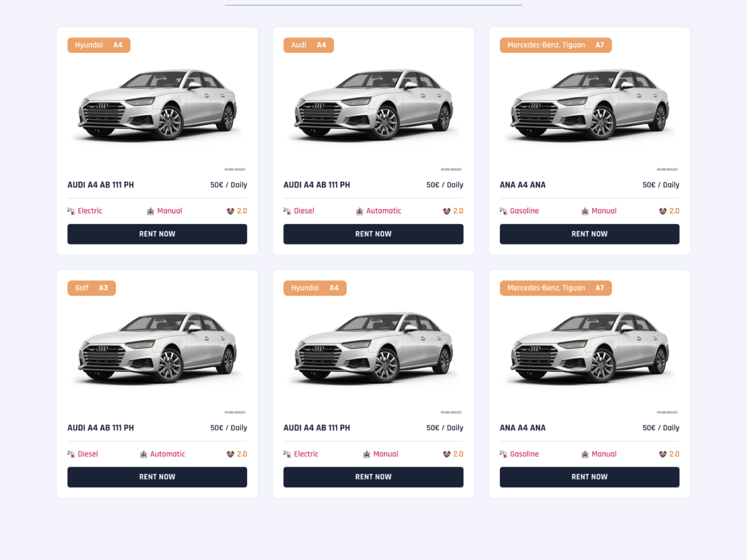Click the engine icon beside 2.0 on Audi card
Screen dimensions: 747x560
click(446, 211)
